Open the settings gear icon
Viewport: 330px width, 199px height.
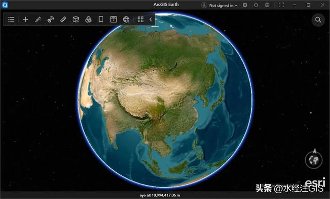245,5
